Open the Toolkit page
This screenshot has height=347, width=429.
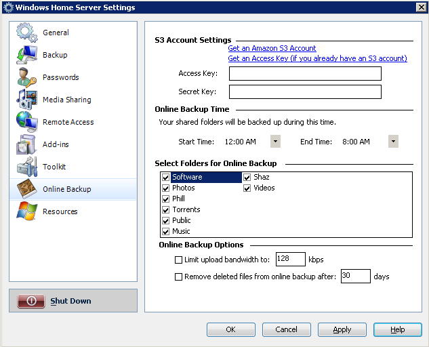click(x=73, y=167)
